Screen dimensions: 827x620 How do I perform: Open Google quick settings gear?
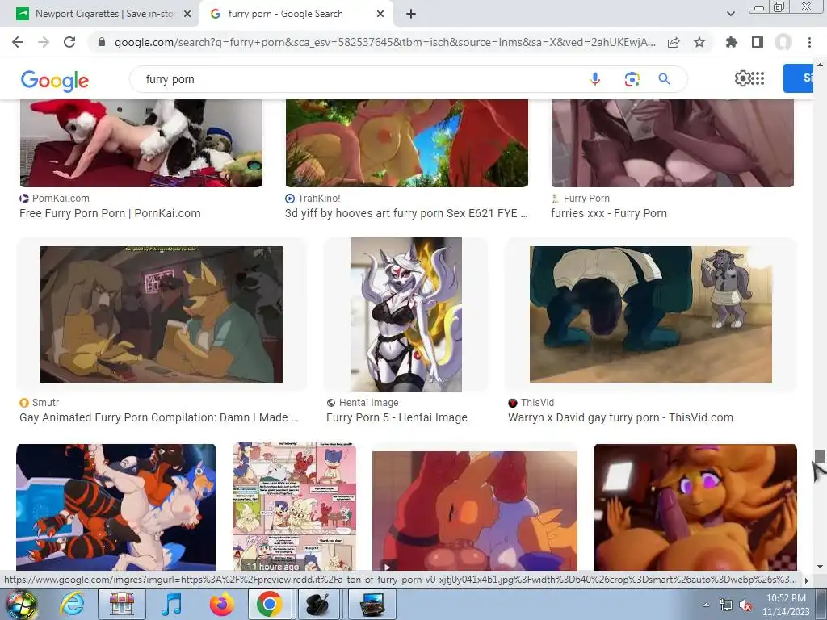pyautogui.click(x=742, y=78)
